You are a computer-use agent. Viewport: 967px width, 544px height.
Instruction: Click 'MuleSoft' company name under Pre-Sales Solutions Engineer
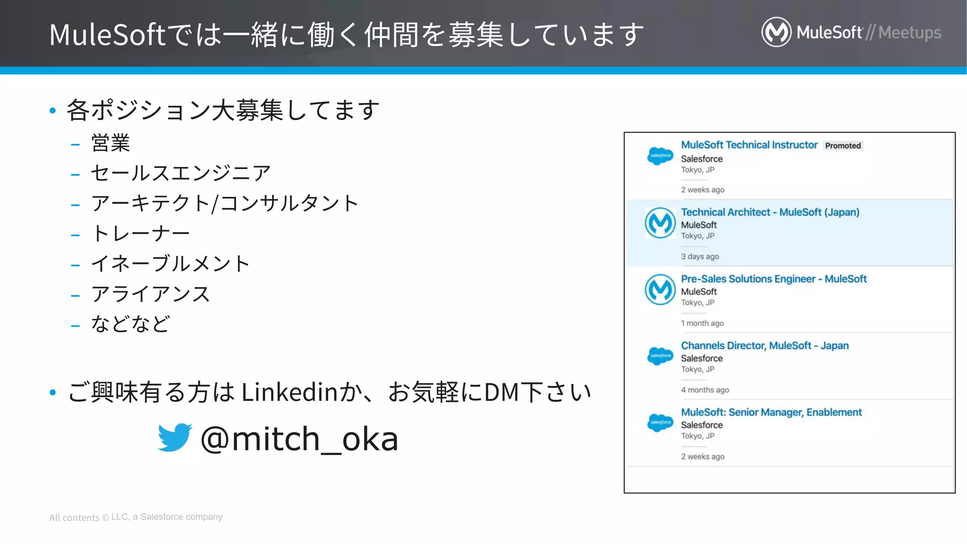(x=699, y=292)
